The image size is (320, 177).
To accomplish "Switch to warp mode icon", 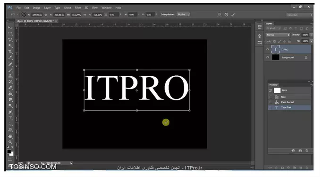I will (219, 15).
